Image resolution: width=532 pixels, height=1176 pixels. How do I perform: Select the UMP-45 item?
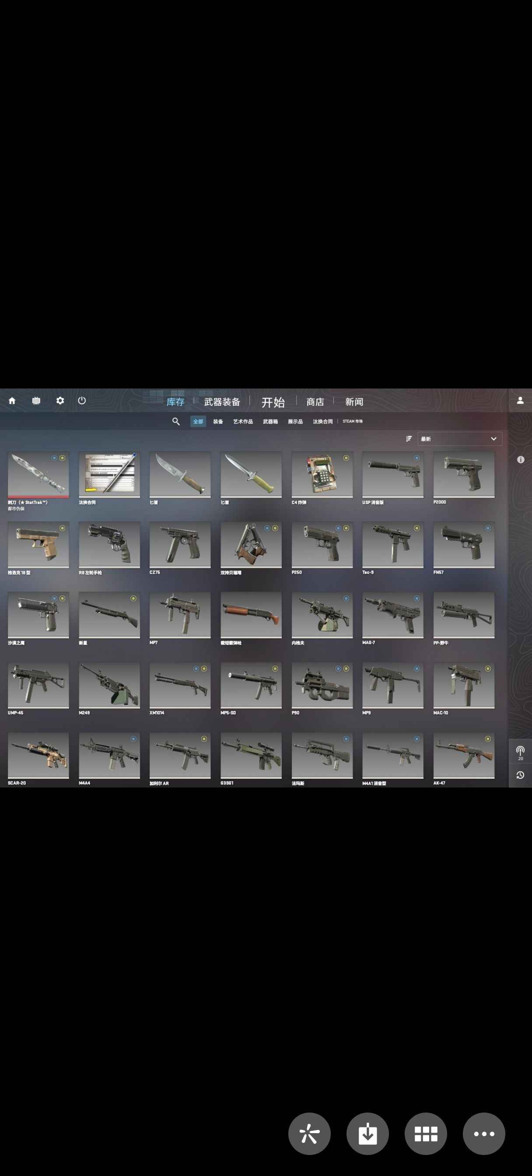(38, 689)
